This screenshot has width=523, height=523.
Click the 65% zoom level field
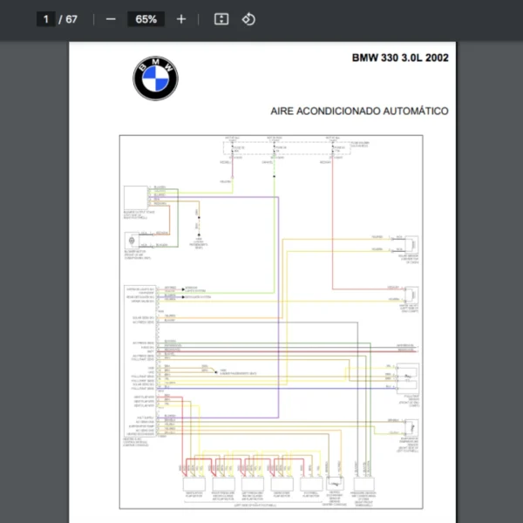tap(146, 19)
